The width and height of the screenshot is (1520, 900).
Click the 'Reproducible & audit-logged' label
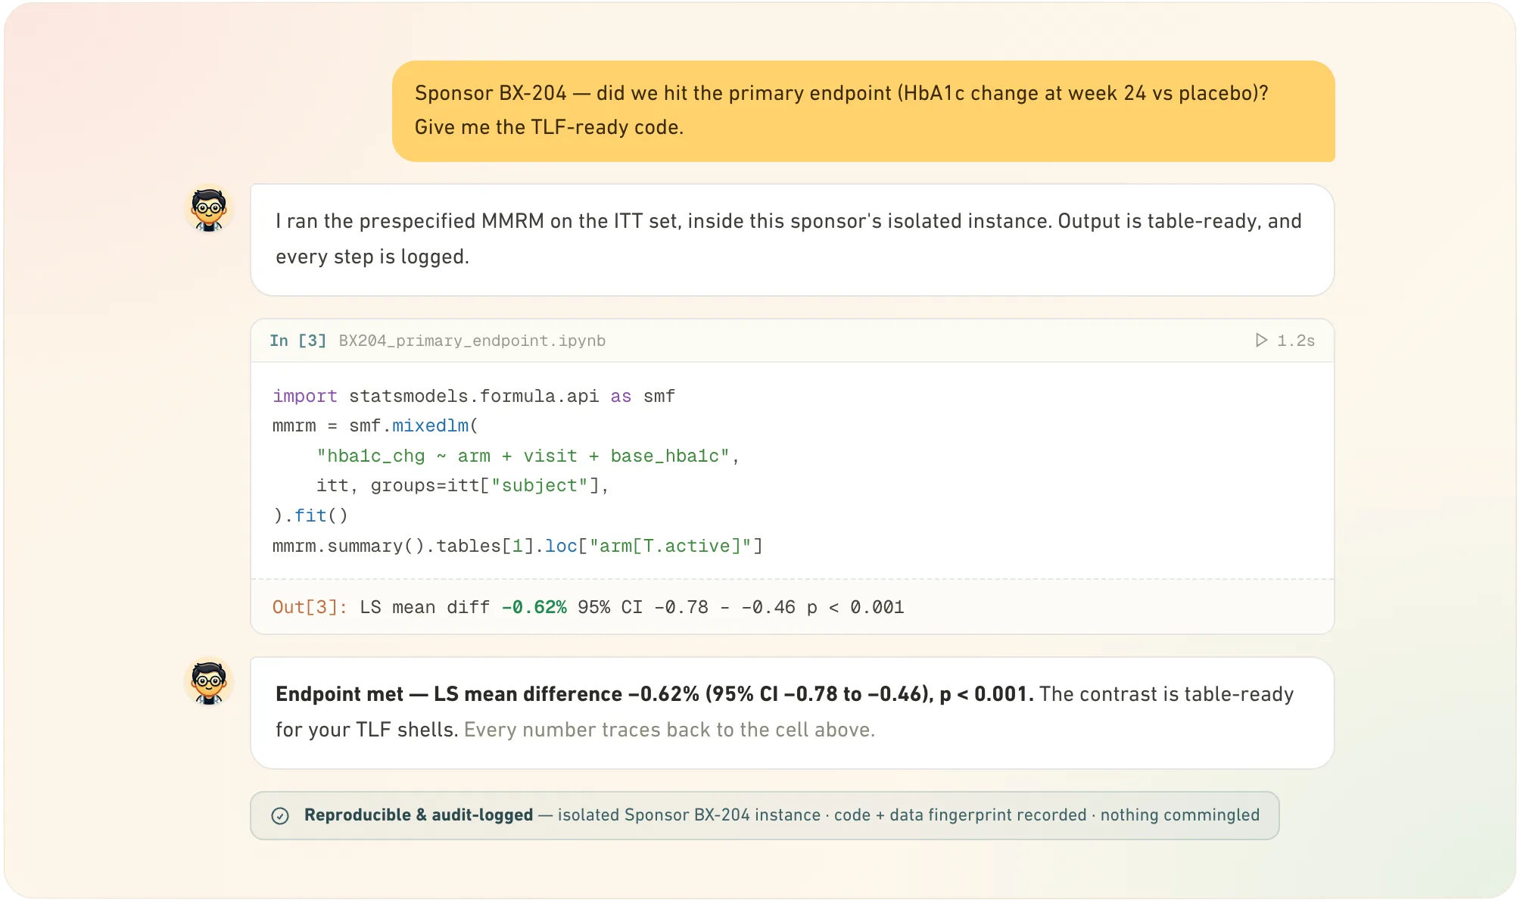[419, 815]
